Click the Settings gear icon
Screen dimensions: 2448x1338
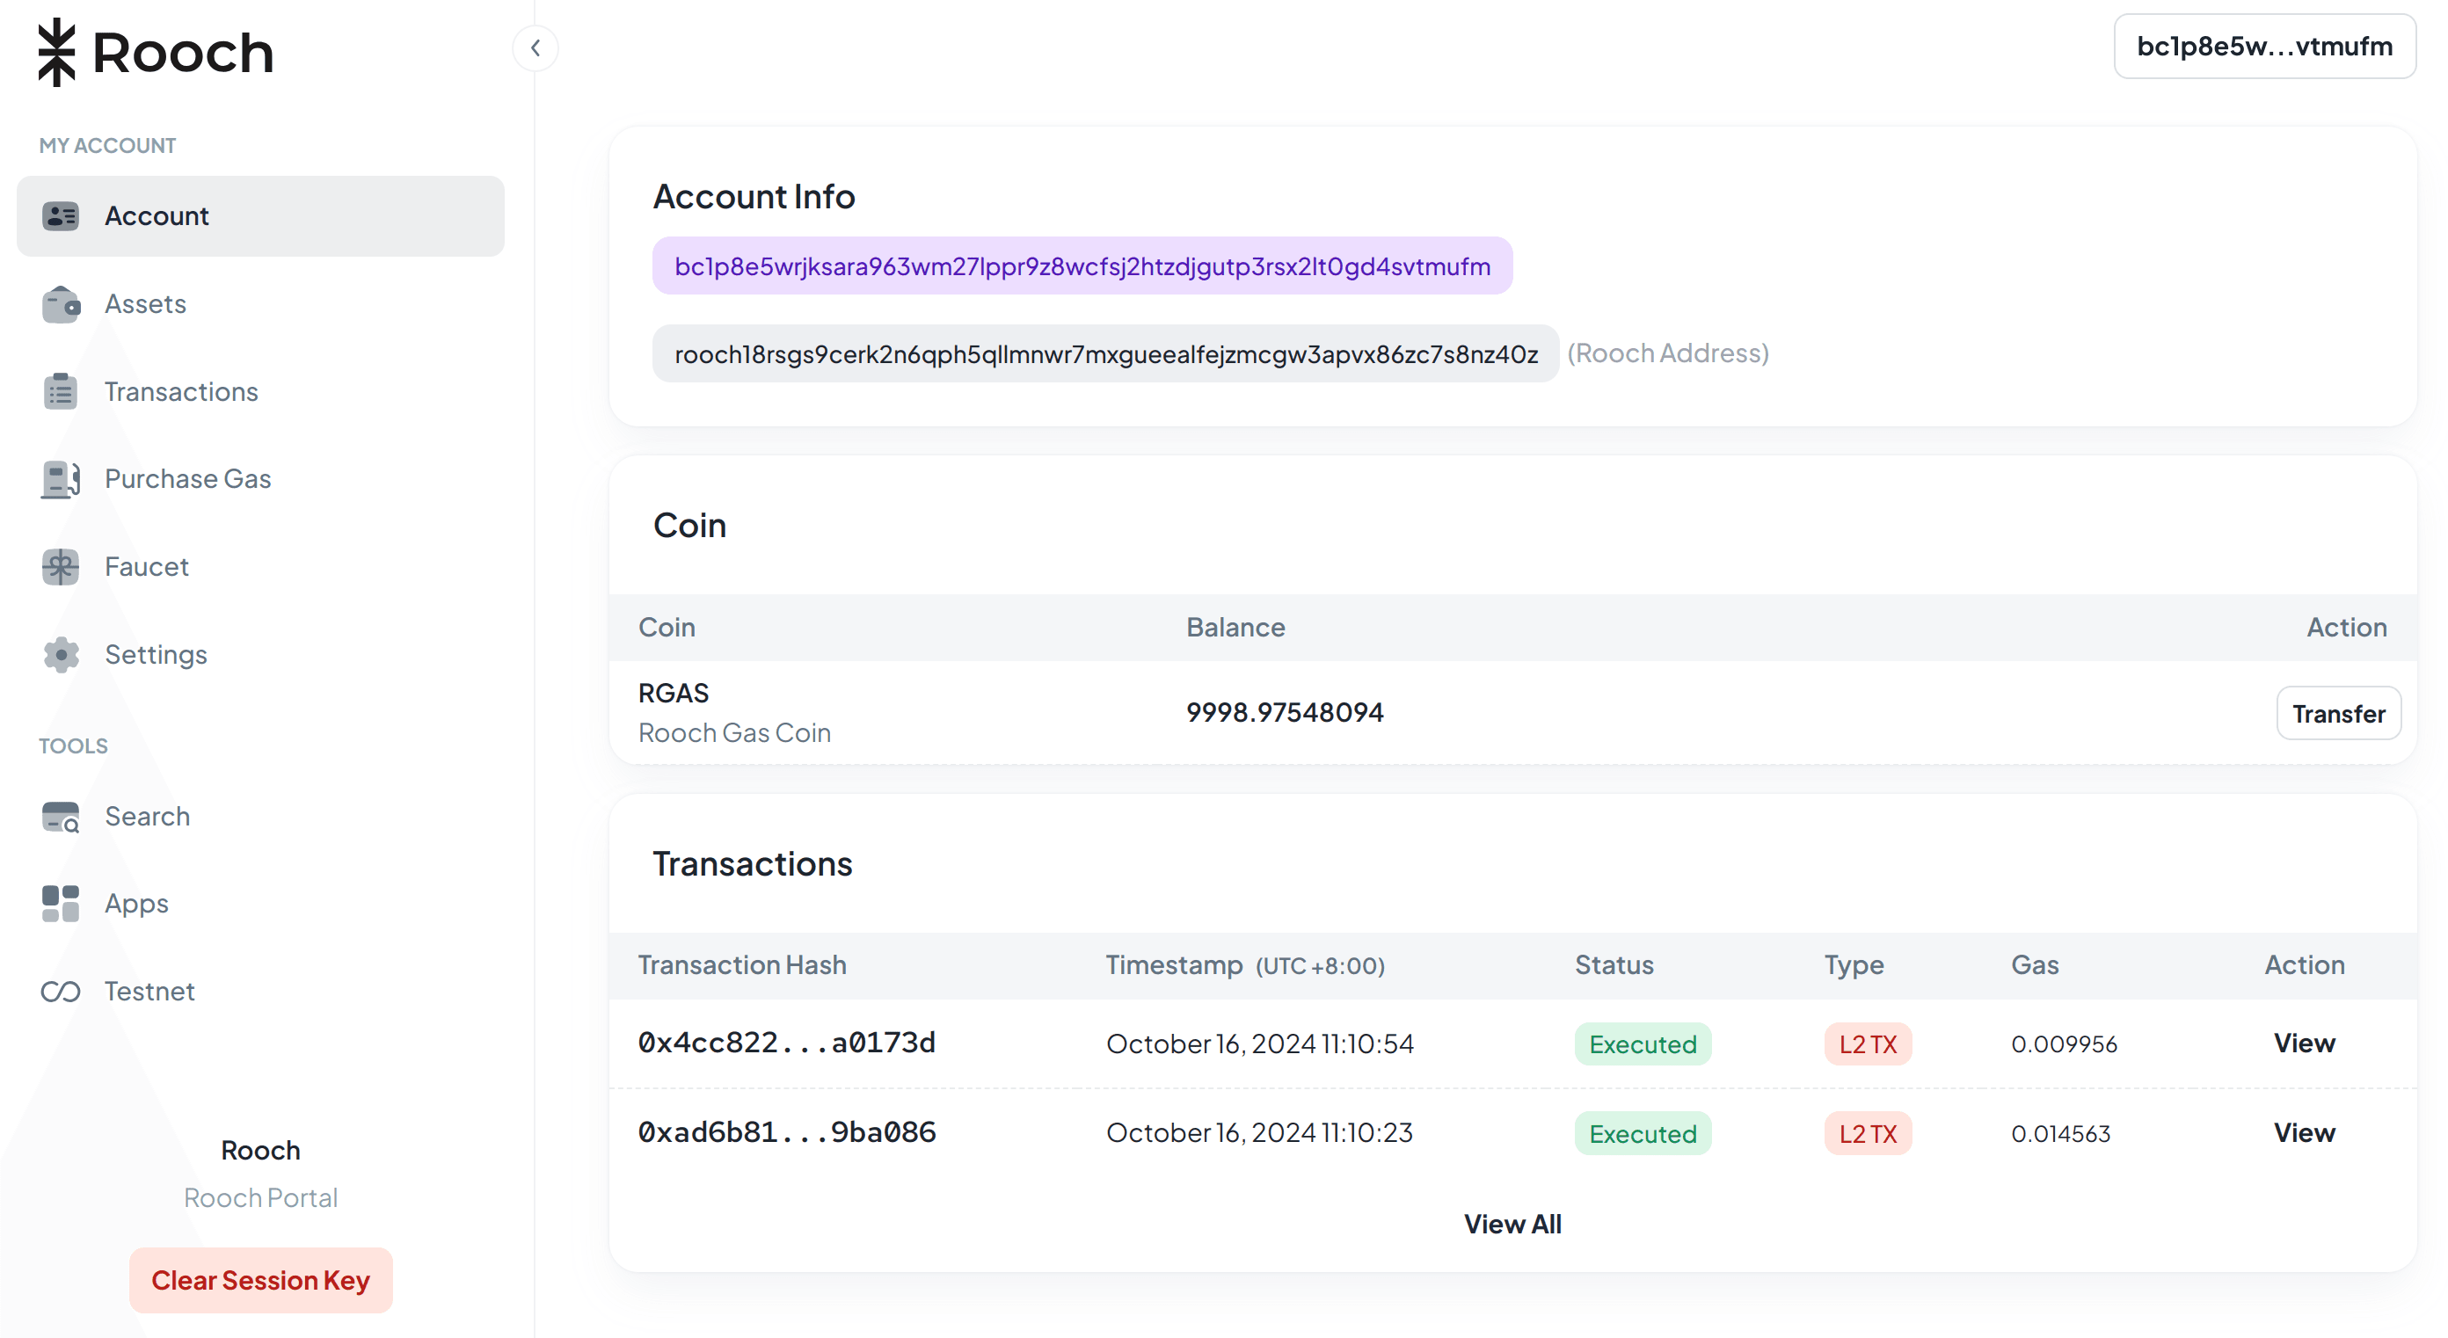coord(61,655)
